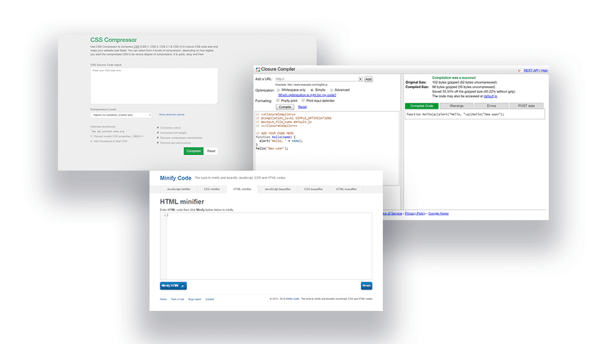Open the default.js link
The image size is (606, 344).
point(490,96)
